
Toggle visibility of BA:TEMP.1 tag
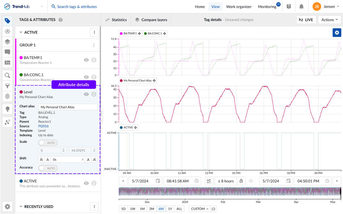tap(86, 60)
